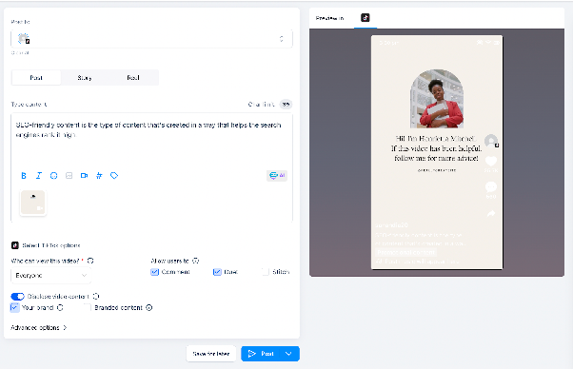Select the attached video thumbnail
This screenshot has height=369, width=573.
[x=33, y=203]
